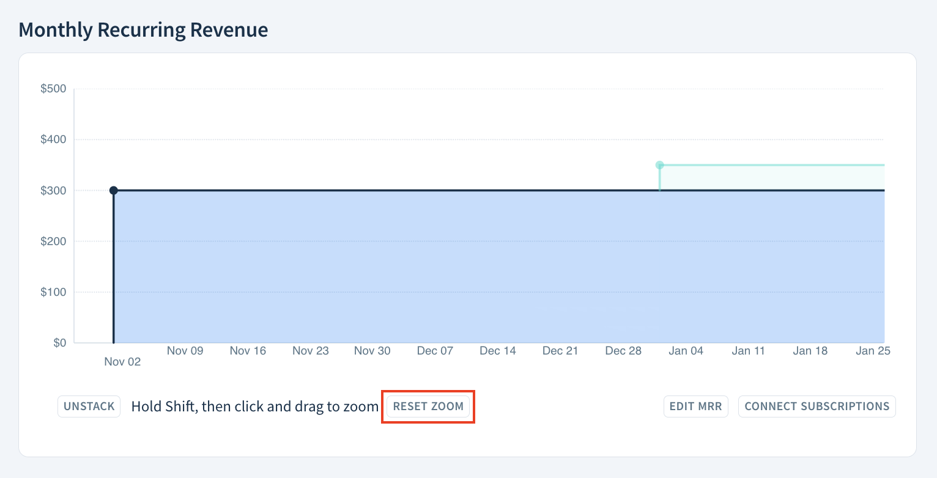Toggle stacking with the UNSTACK button

click(89, 406)
